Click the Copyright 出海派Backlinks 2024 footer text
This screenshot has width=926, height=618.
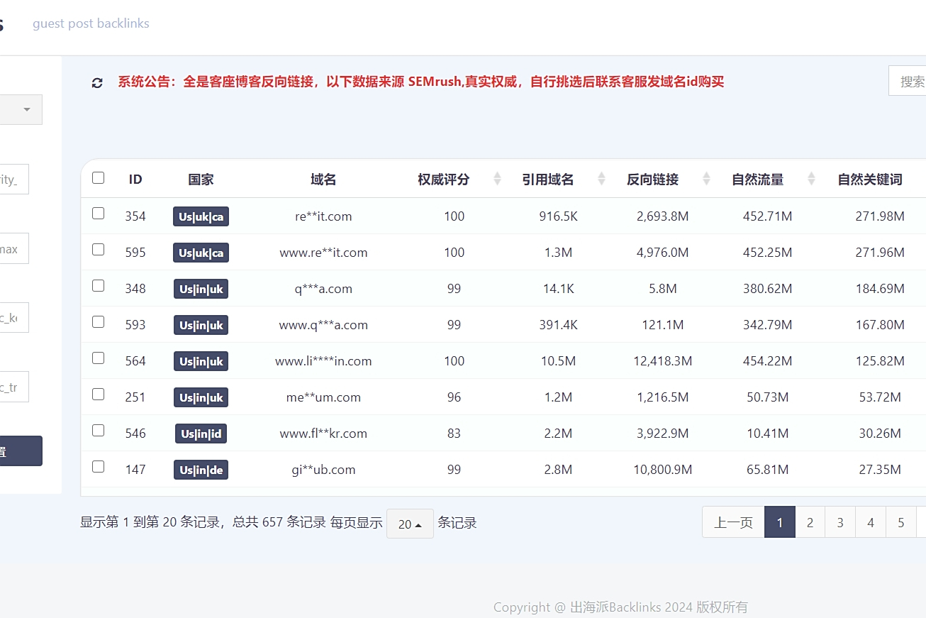point(620,607)
